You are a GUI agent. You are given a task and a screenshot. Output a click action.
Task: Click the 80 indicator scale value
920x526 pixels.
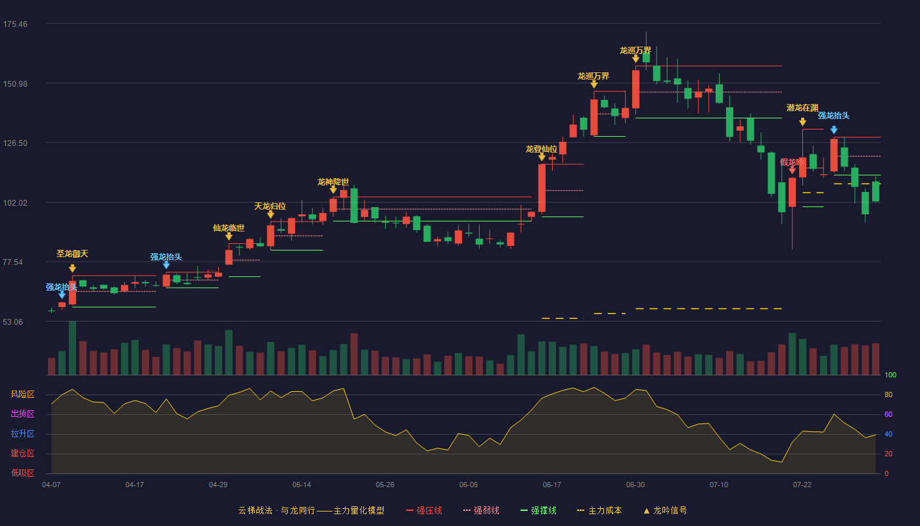888,395
